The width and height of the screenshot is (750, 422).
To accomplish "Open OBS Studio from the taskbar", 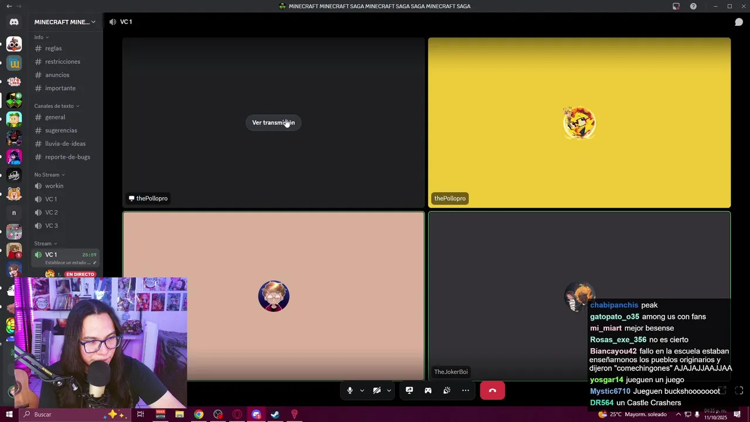I will tap(218, 414).
